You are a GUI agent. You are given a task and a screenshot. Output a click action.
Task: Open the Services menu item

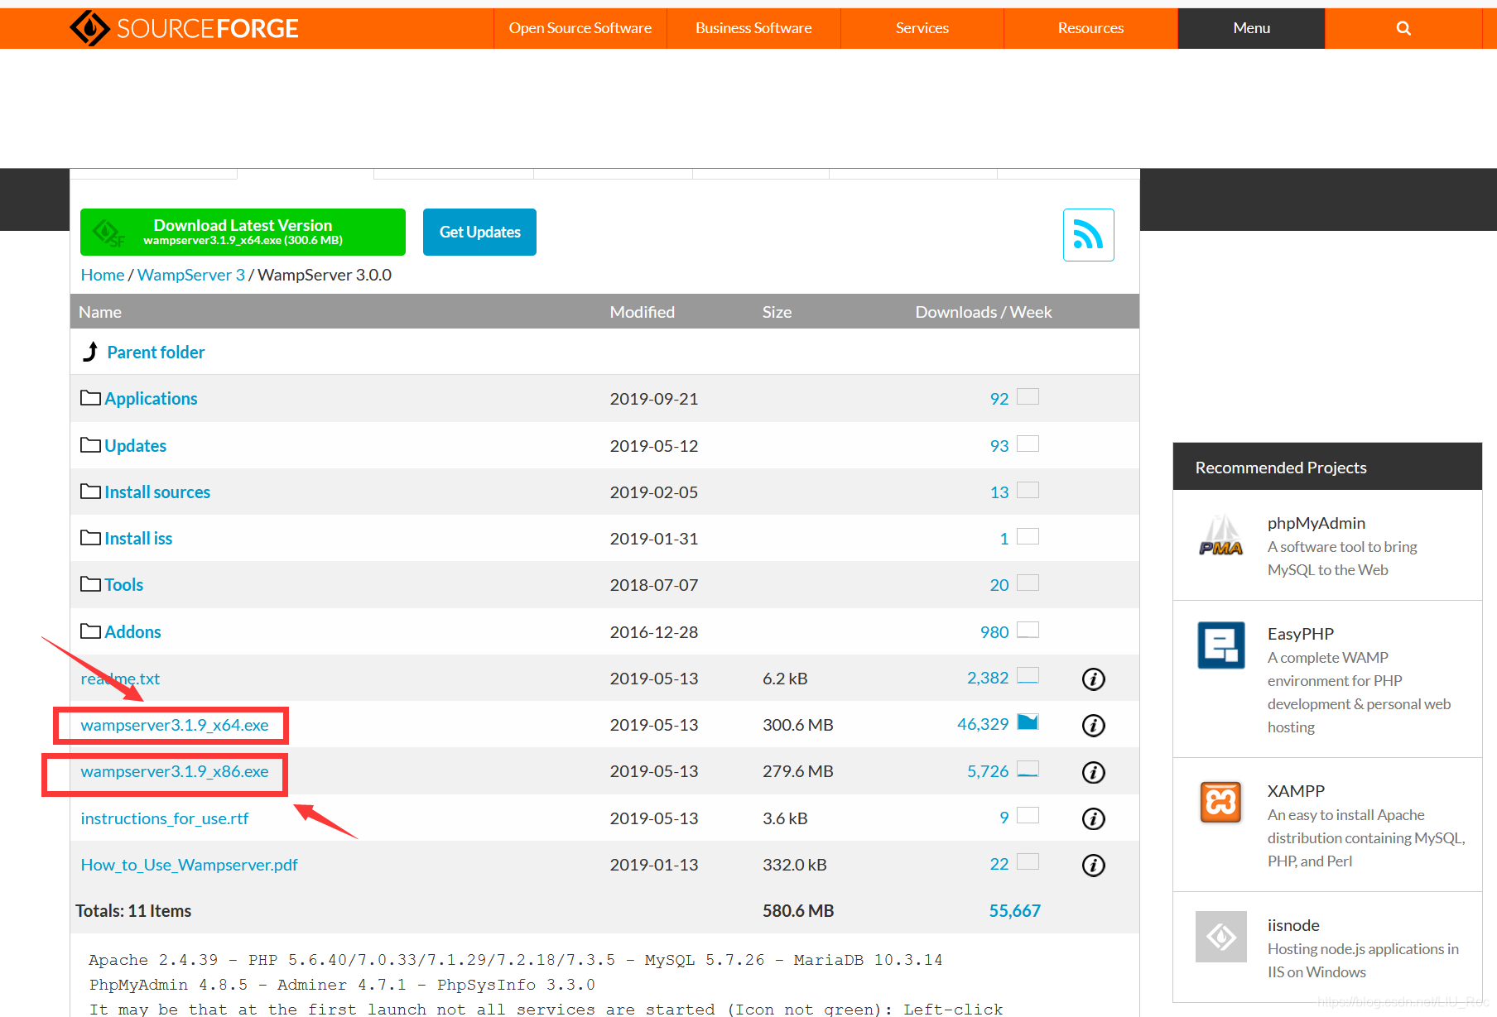coord(922,28)
